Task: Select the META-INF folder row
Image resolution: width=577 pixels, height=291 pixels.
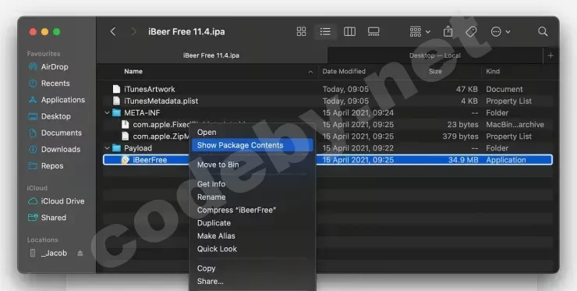Action: pos(327,112)
